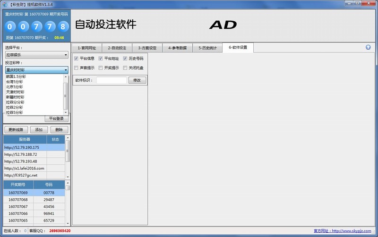The width and height of the screenshot is (378, 237).
Task: Click the AD banner logo
Action: point(223,25)
